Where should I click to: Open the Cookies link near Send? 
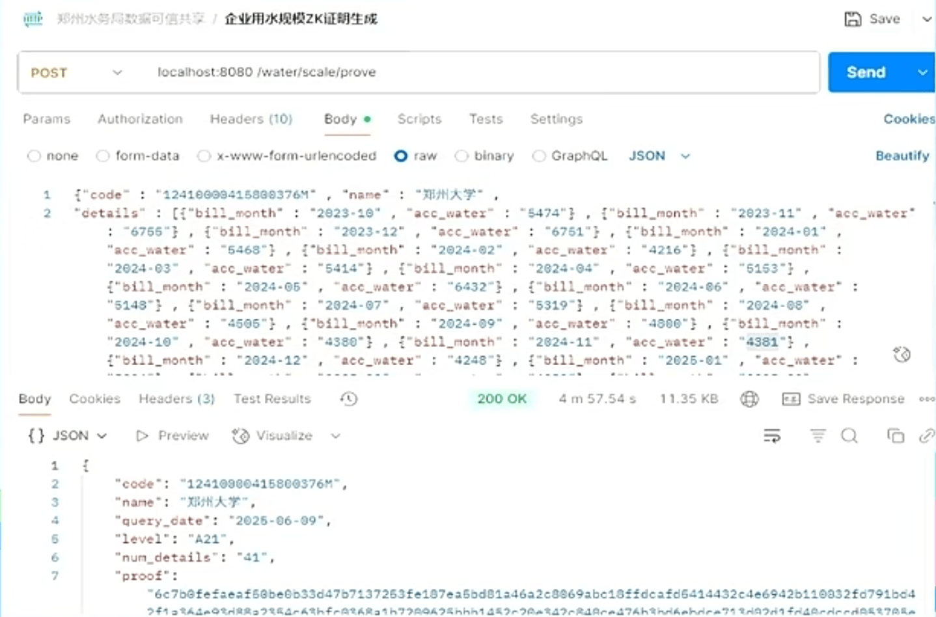tap(909, 119)
